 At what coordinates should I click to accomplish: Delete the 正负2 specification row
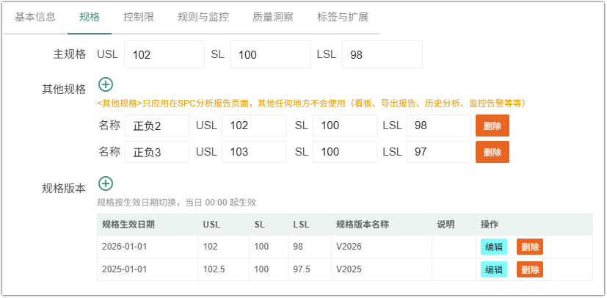492,126
